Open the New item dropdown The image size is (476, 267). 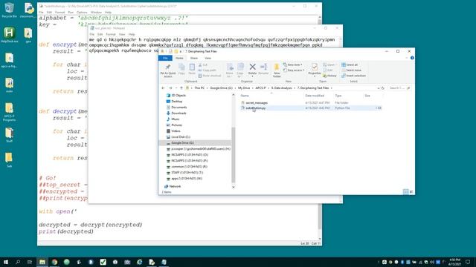pyautogui.click(x=293, y=65)
